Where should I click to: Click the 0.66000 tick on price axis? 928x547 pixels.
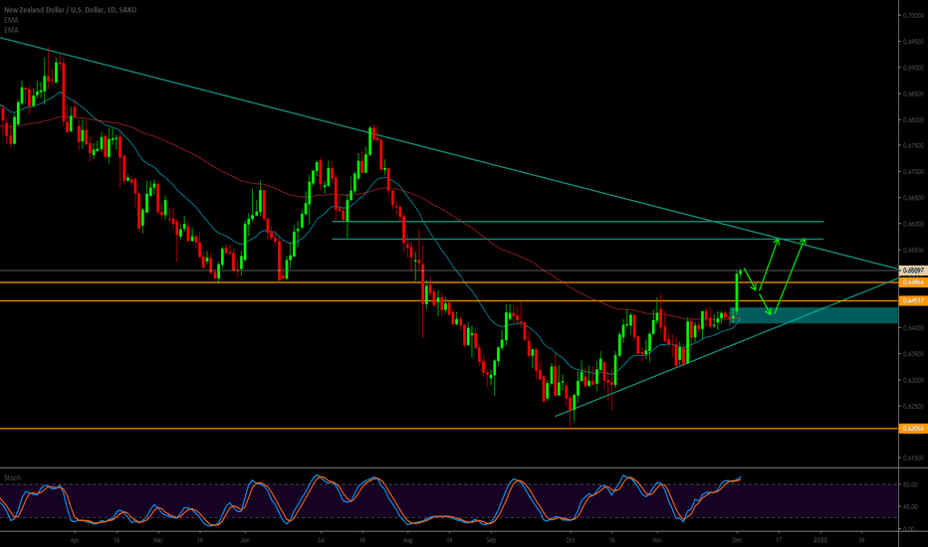coord(912,224)
